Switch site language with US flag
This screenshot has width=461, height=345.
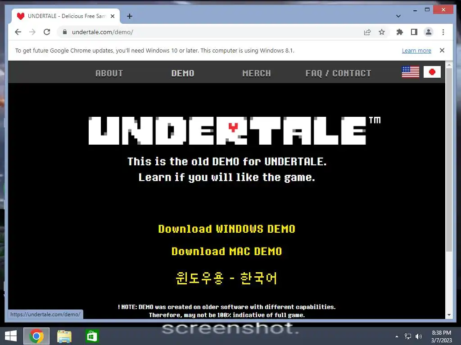411,72
